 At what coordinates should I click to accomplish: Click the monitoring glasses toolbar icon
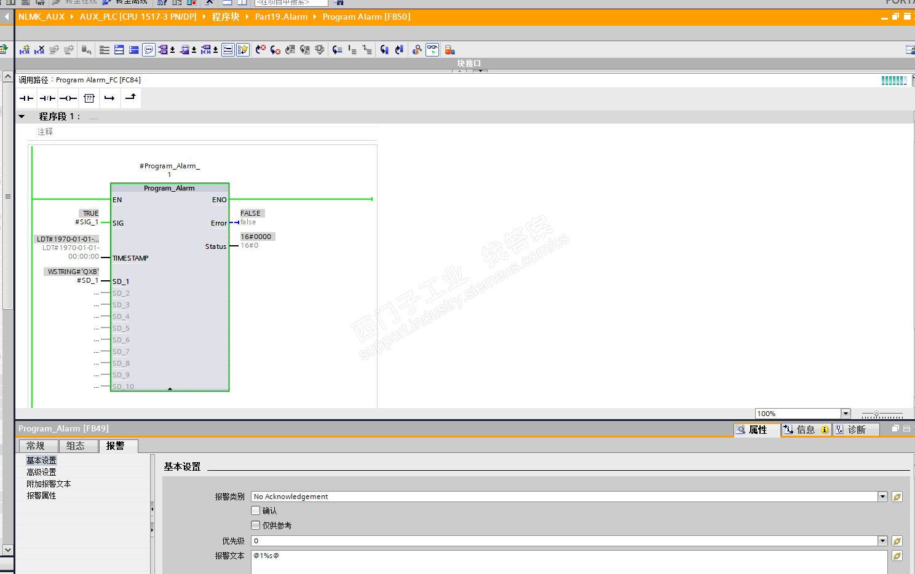coord(432,50)
